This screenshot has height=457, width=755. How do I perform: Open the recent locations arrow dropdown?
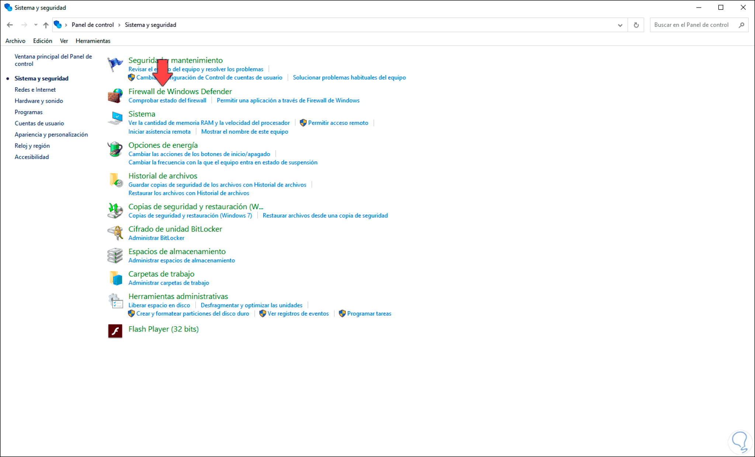(x=36, y=25)
